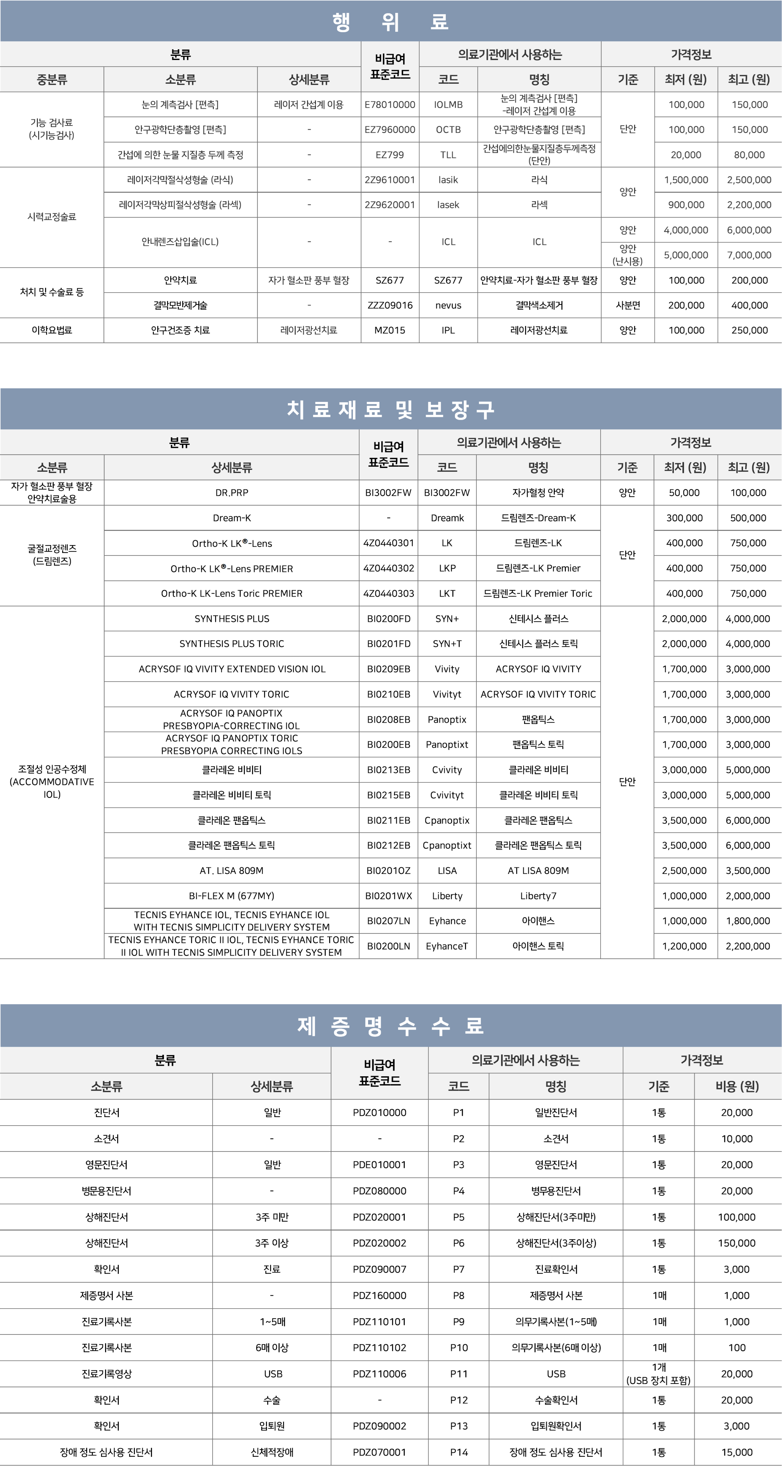Select the BI0213EB code cell
Viewport: 782px width, 1466px height.
(389, 770)
